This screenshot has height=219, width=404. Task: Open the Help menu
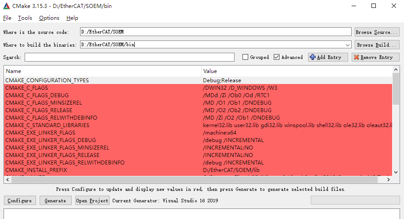pyautogui.click(x=72, y=18)
